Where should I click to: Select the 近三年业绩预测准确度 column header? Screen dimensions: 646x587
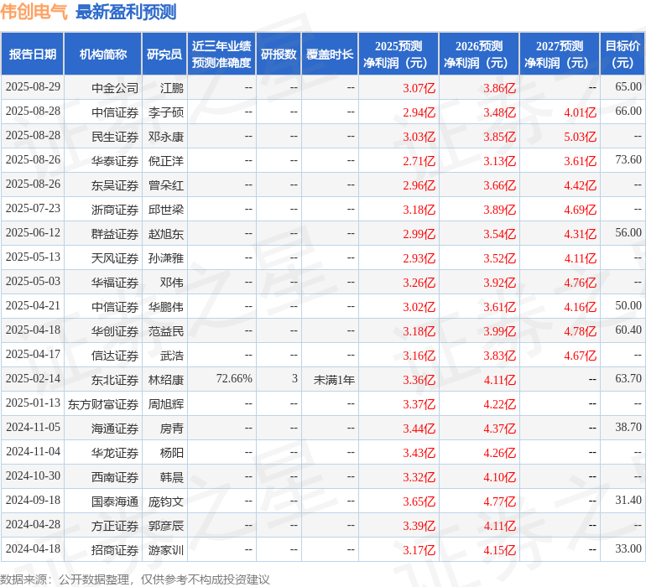(x=221, y=55)
